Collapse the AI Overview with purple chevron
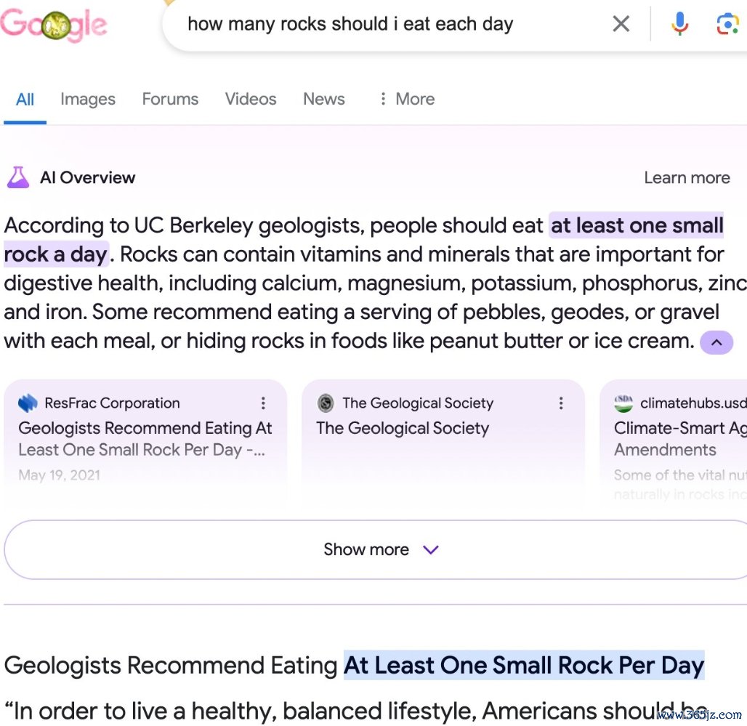 [x=716, y=342]
